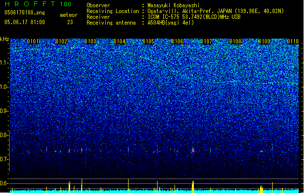Click the strong red echo below 0106
304x193 pixels.
click(x=193, y=150)
